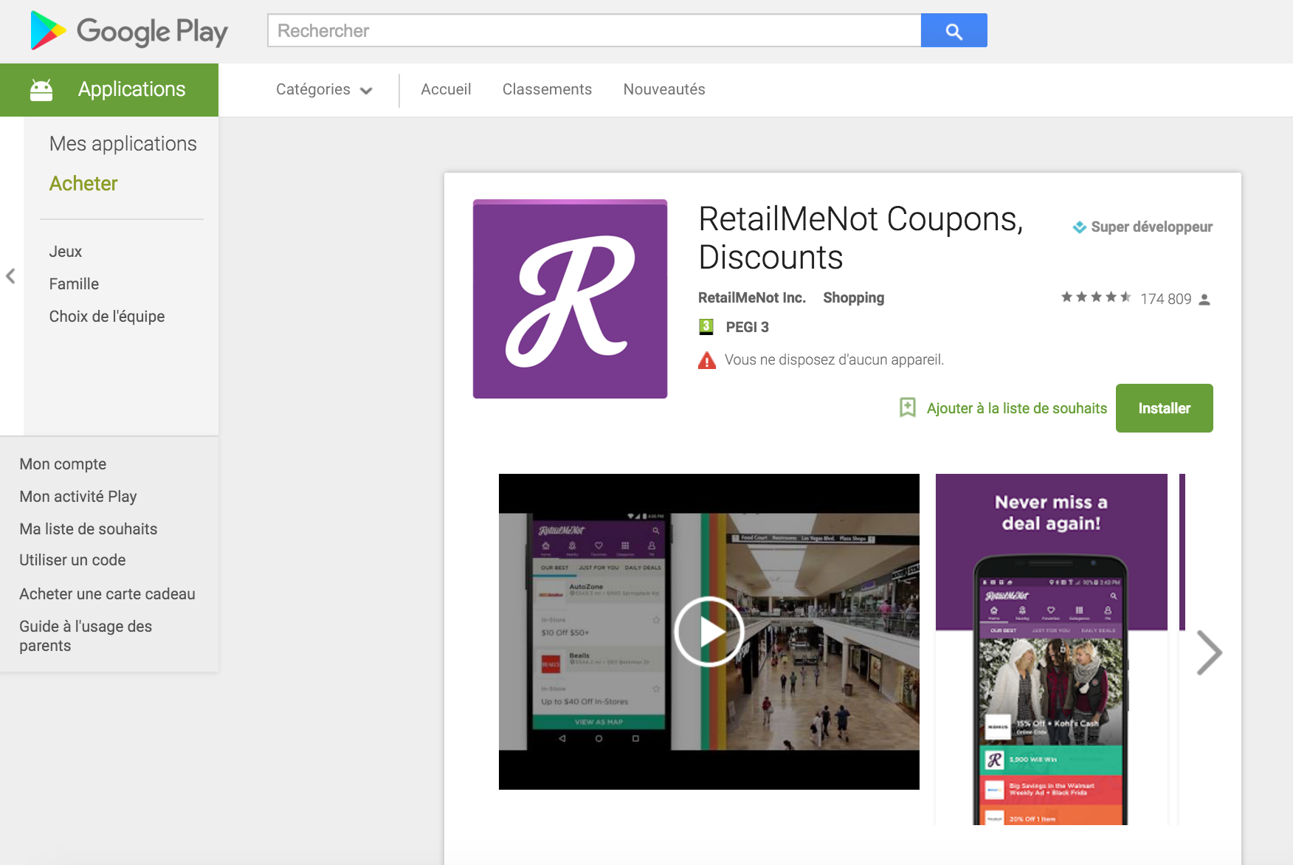Open Mon compte

click(x=63, y=464)
